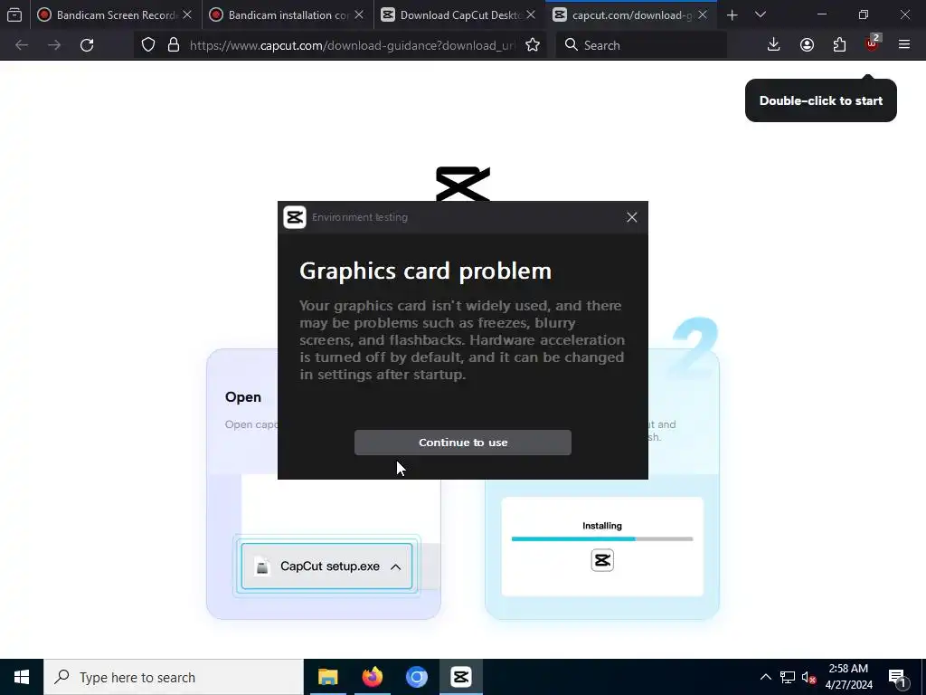Click the CapCut taskbar icon
Image resolution: width=926 pixels, height=695 pixels.
pyautogui.click(x=460, y=677)
